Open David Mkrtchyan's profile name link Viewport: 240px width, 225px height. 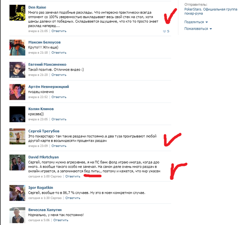coord(44,157)
